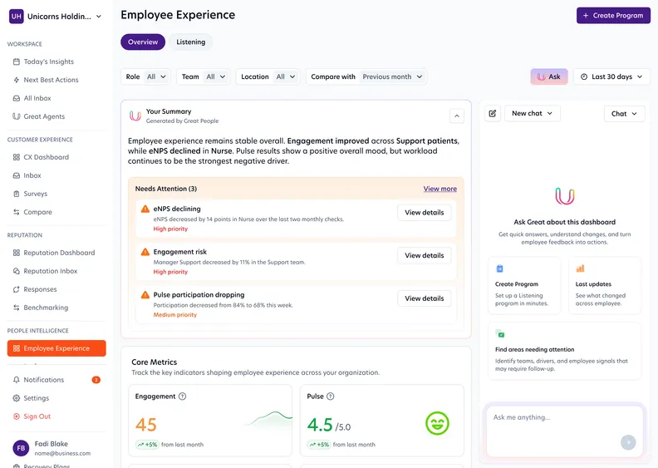Click the Sign Out icon

point(17,416)
